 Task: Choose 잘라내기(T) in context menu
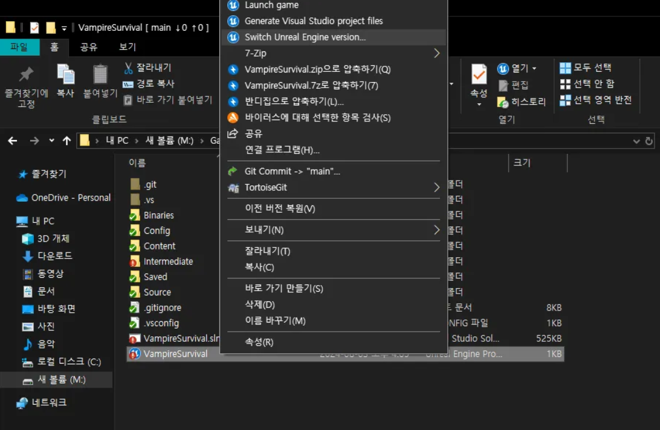click(x=334, y=251)
